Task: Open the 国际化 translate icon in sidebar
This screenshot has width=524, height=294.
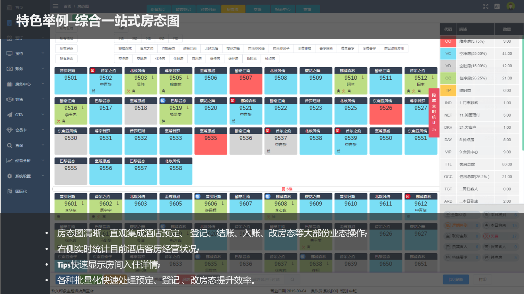Action: click(9, 191)
